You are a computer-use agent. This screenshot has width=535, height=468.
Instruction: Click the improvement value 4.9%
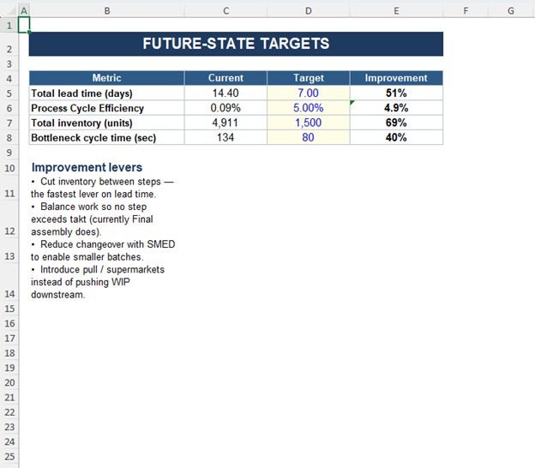[x=396, y=108]
